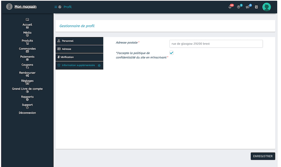Open the notebook icon in top bar

tap(256, 7)
